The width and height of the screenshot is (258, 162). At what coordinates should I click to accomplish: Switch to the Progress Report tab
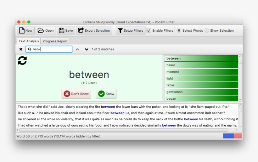coord(55,41)
